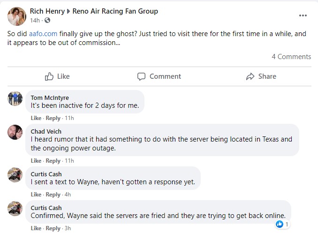Screen dimensions: 318x233
Task: Open Tom McIntyre's avatar
Action: click(15, 98)
